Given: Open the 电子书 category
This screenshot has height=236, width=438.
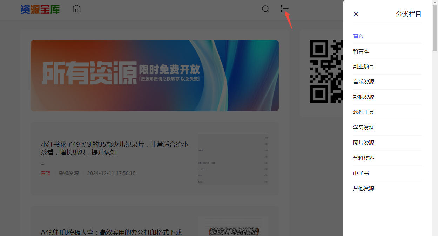Looking at the screenshot, I should pyautogui.click(x=361, y=173).
